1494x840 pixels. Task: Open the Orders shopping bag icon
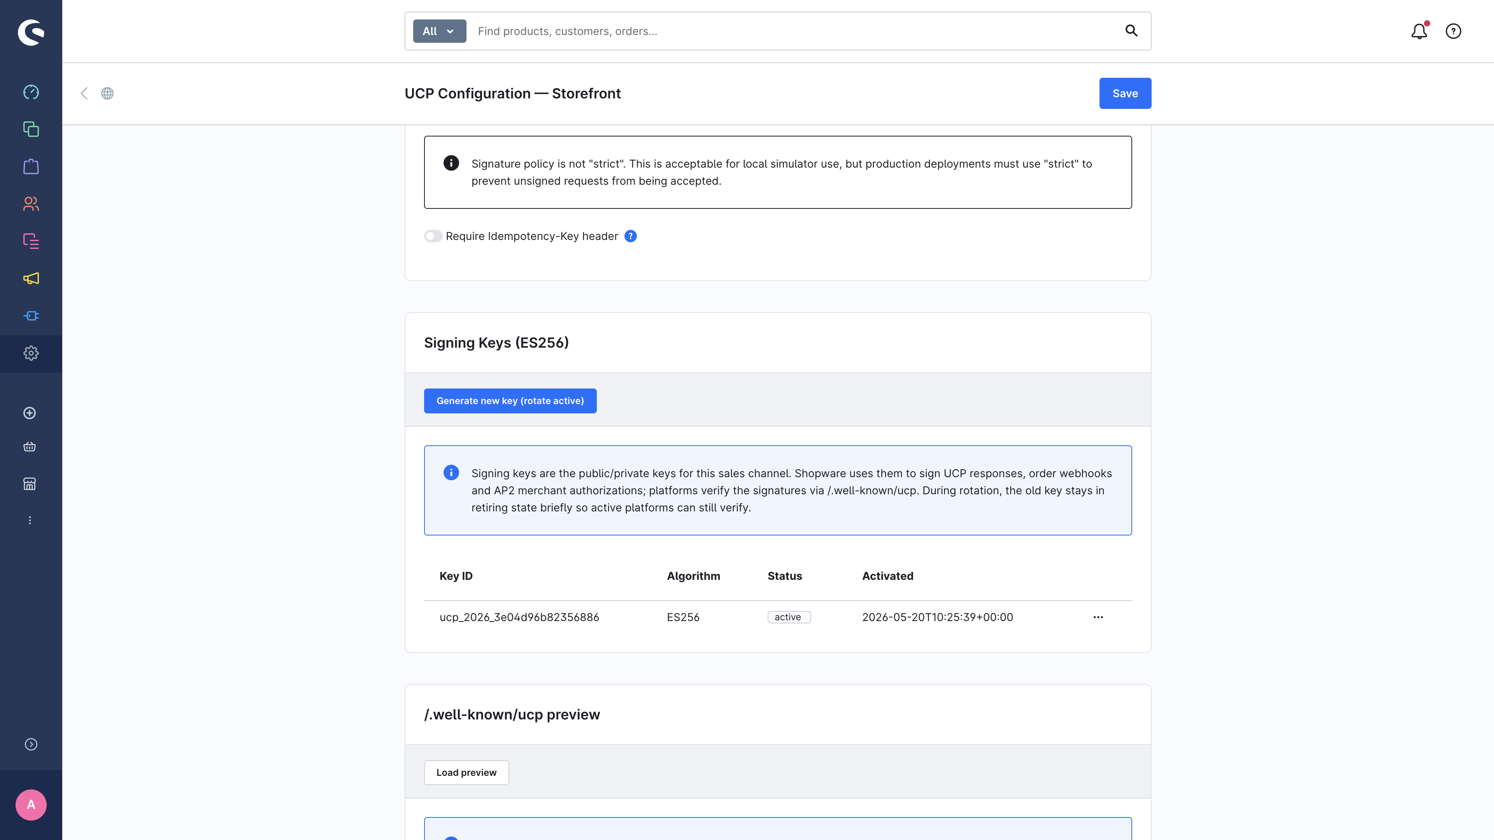pos(31,166)
